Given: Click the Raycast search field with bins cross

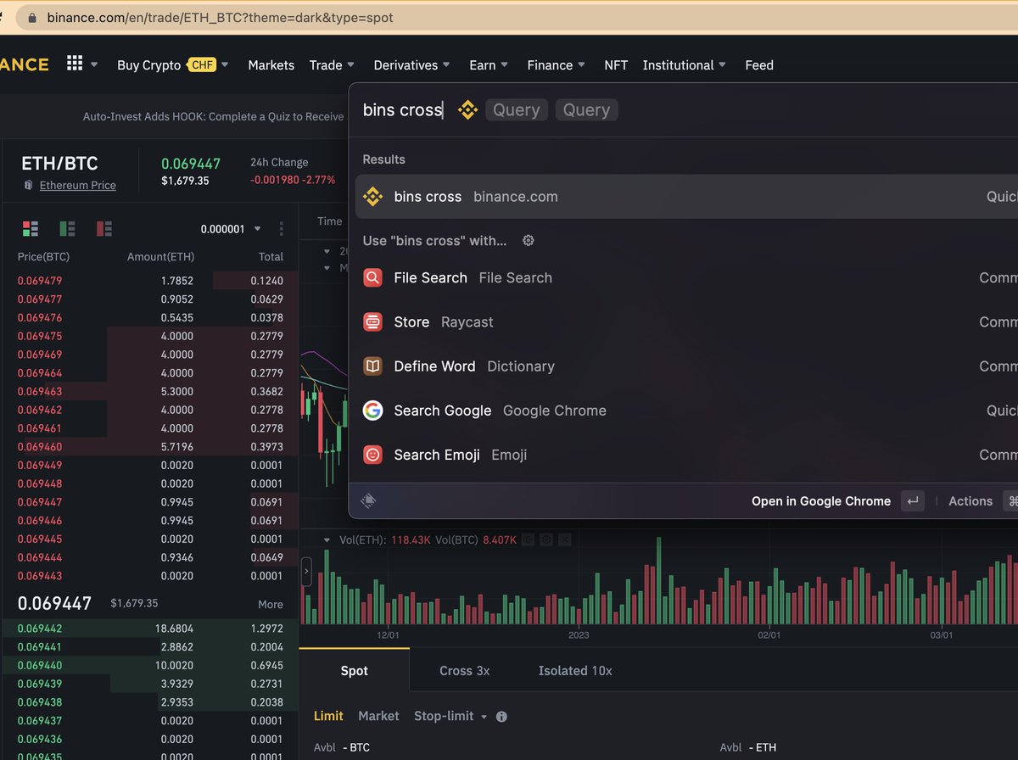Looking at the screenshot, I should (403, 109).
